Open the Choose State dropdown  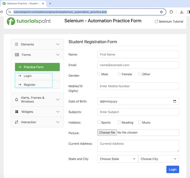coord(117,159)
